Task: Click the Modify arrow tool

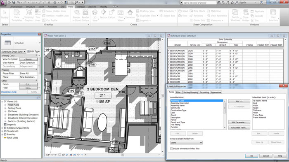Action: pos(5,14)
